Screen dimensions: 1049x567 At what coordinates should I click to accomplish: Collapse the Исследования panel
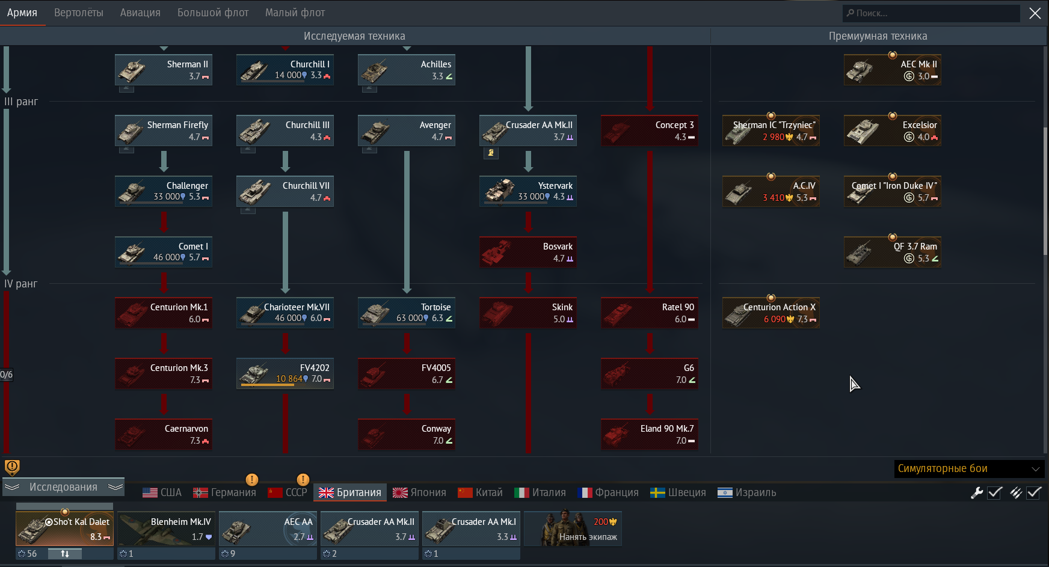(63, 487)
